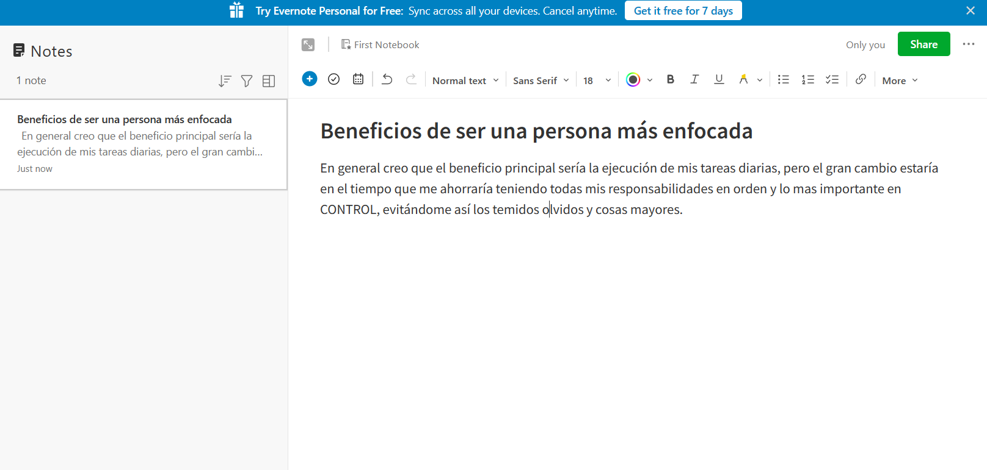Insert a checklist
Viewport: 987px width, 470px height.
point(832,79)
